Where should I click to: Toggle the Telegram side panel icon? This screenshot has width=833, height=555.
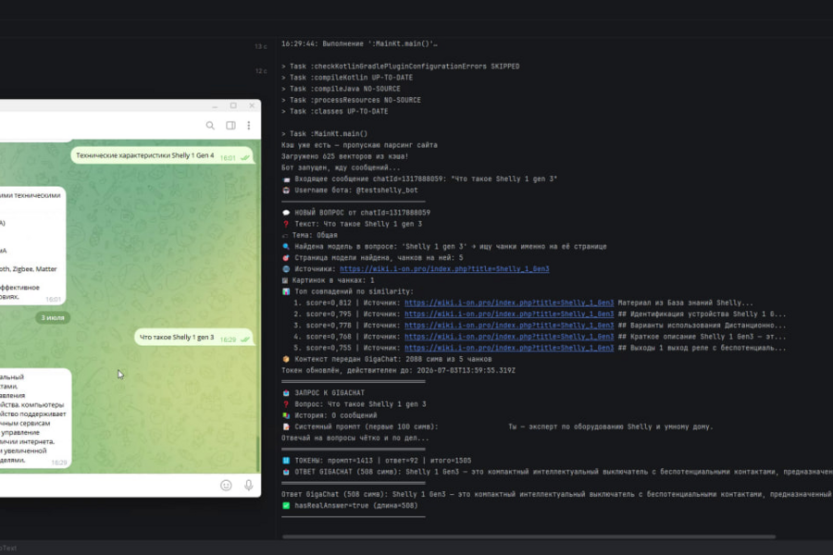(x=230, y=126)
